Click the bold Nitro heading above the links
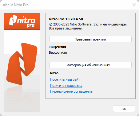Screen dimensions: 139x116 [54, 73]
